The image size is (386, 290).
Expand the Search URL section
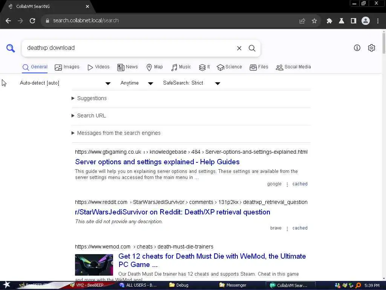89,116
